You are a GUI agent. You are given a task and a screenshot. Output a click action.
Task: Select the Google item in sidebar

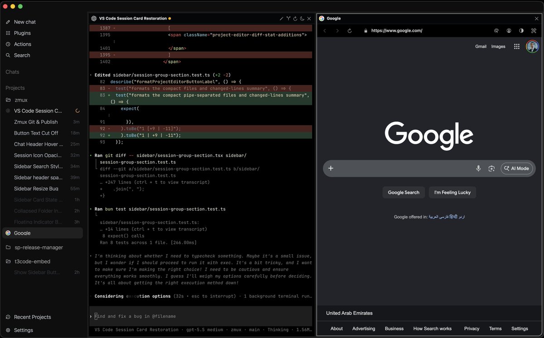(43, 233)
